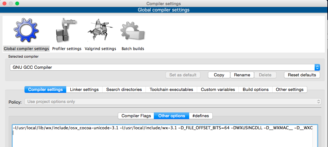
Task: Click the Set as default button
Action: [x=183, y=75]
